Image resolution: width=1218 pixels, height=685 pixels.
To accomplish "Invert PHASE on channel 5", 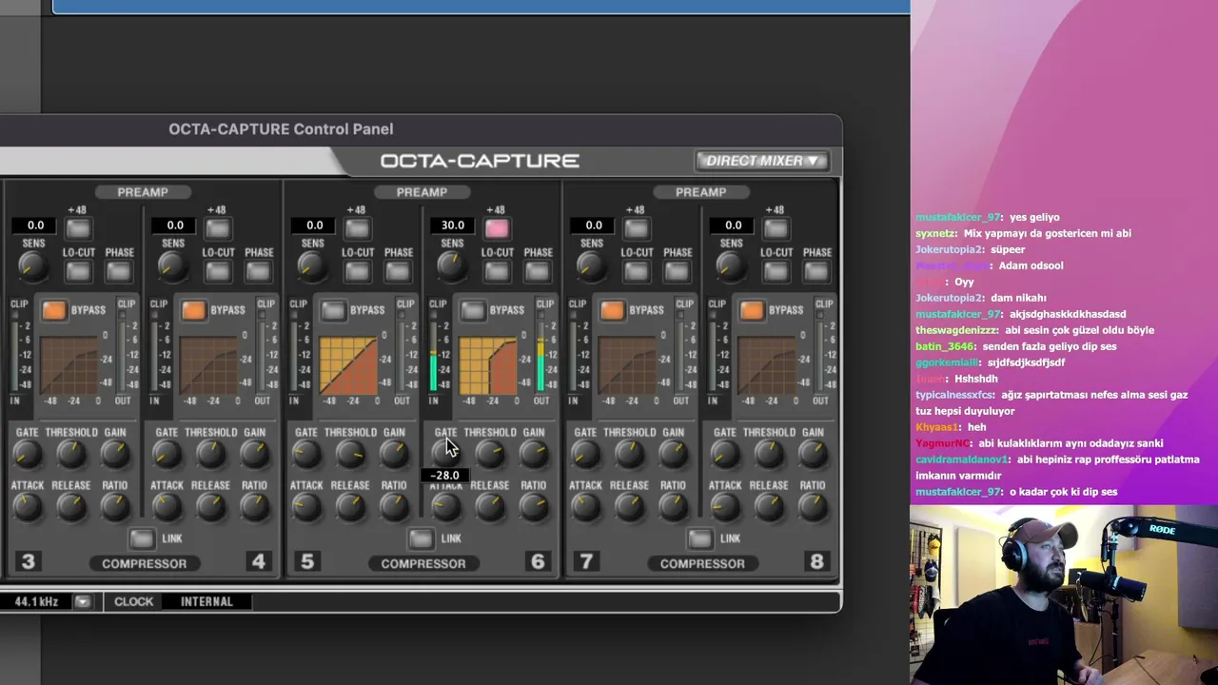I will 398,271.
